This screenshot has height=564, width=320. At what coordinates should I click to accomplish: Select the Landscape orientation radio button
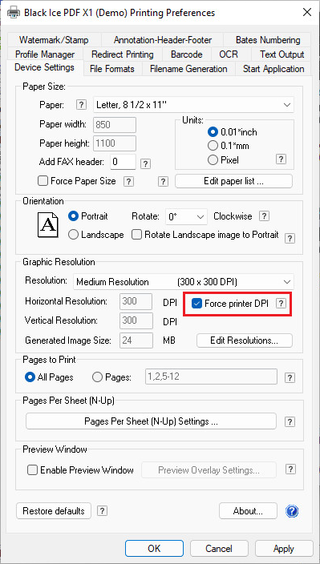(73, 235)
